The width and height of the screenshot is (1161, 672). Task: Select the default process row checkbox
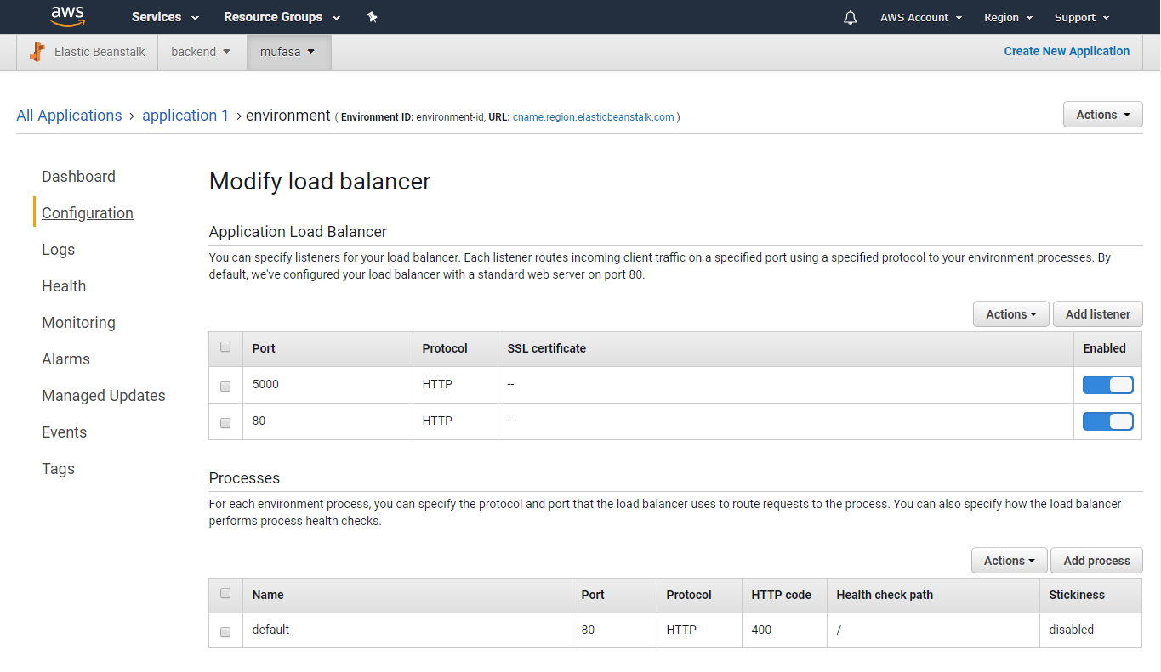(225, 631)
